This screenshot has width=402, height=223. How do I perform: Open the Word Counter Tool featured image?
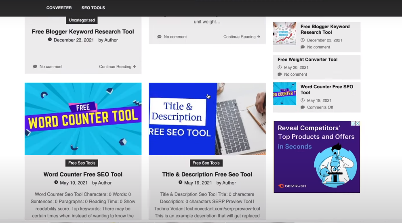click(x=83, y=119)
